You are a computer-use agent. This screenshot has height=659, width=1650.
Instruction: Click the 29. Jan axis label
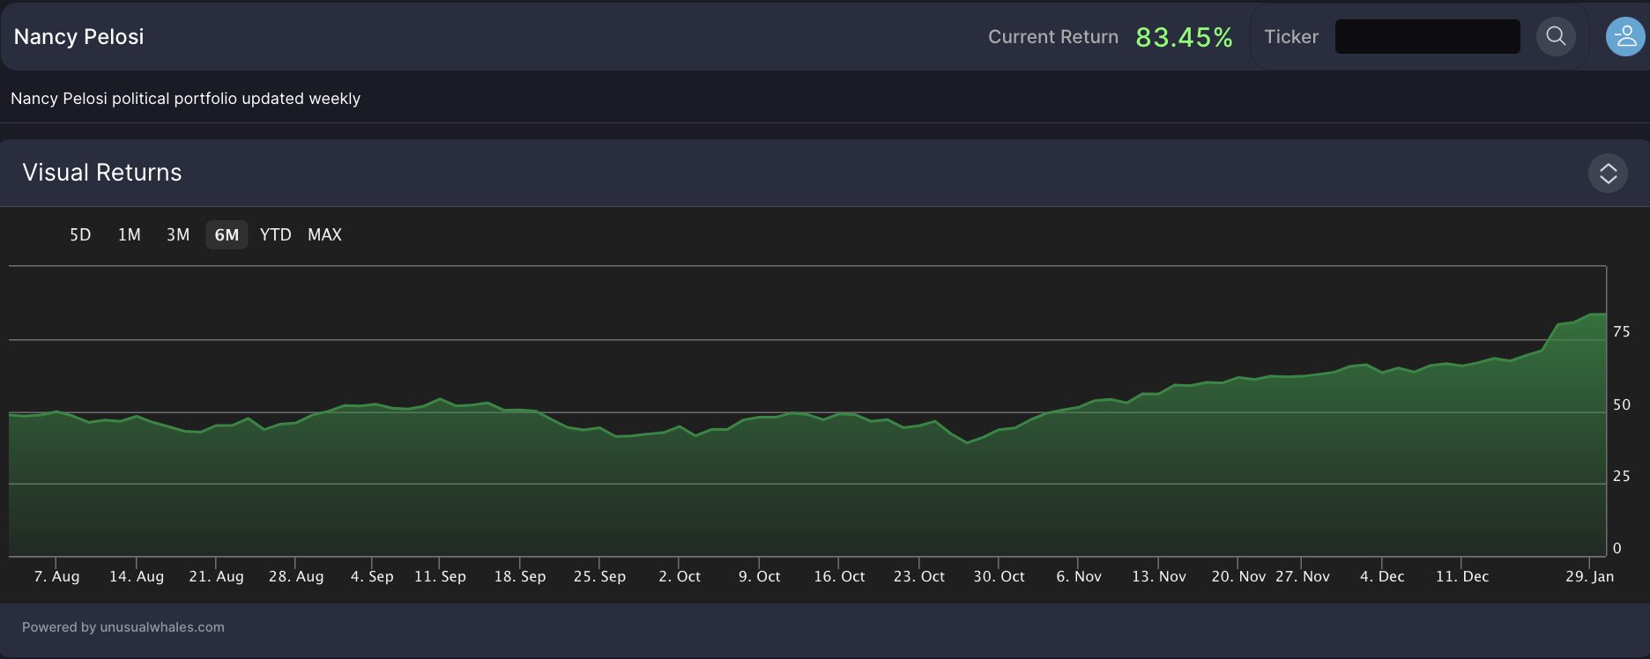point(1590,576)
